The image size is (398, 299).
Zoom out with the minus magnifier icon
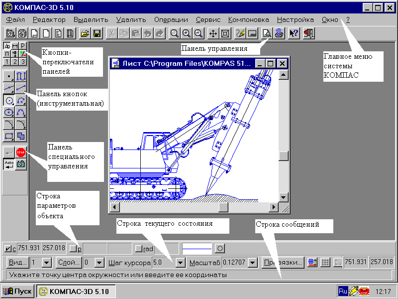coord(199,33)
